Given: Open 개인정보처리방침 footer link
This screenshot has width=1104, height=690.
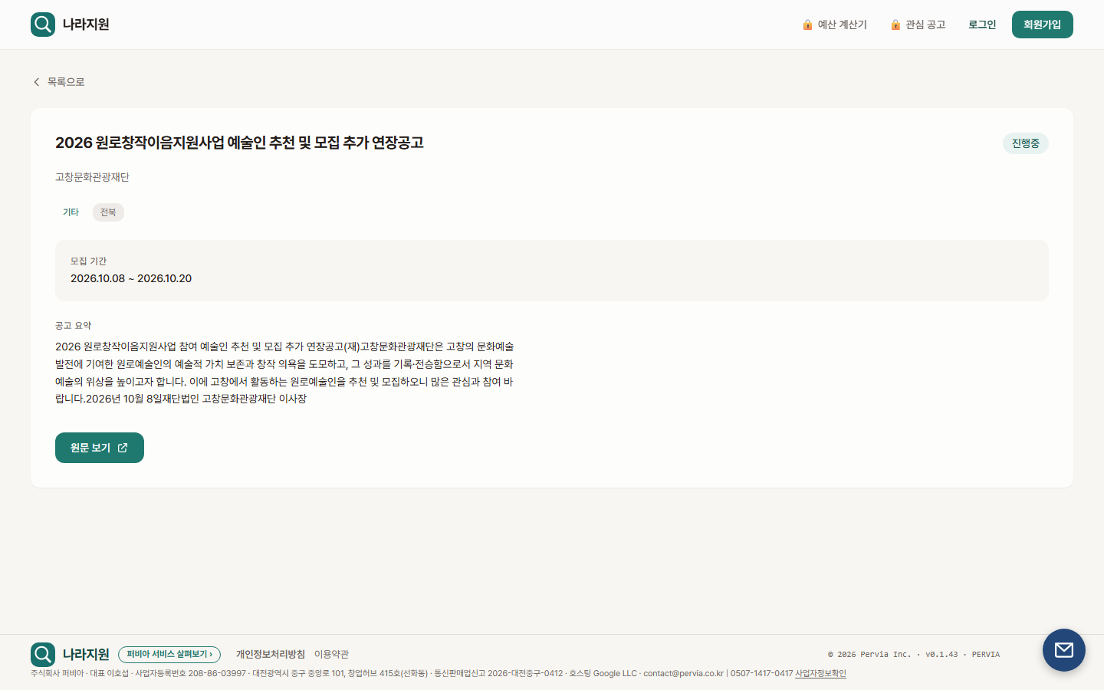Looking at the screenshot, I should click(x=271, y=655).
